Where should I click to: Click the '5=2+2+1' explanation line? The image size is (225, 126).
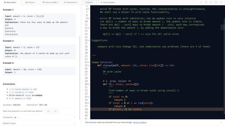click(9, 28)
